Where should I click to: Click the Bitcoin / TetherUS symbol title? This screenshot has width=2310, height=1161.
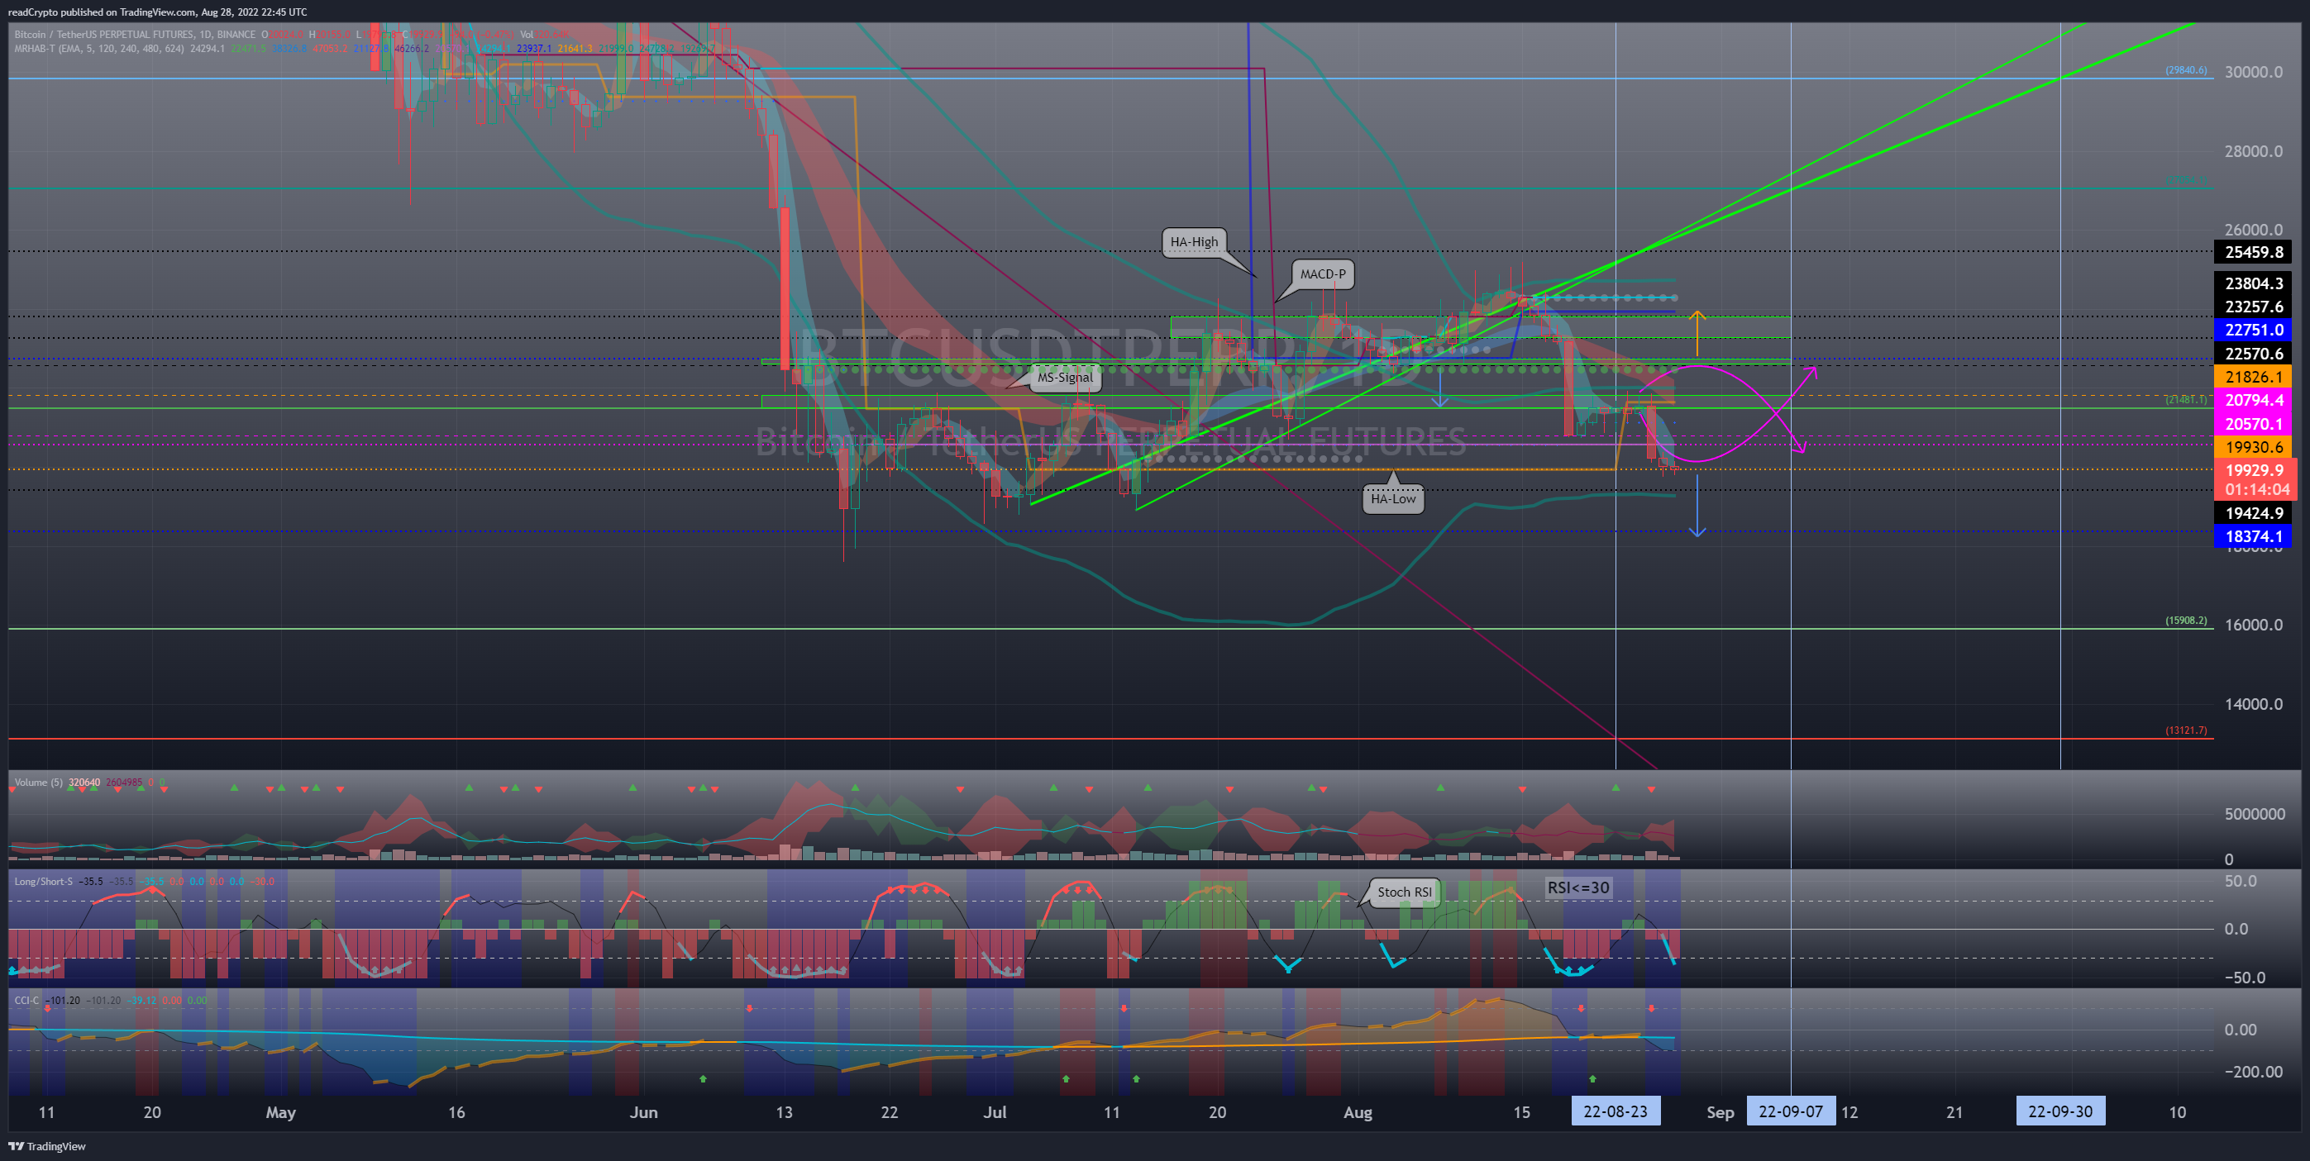click(x=136, y=35)
